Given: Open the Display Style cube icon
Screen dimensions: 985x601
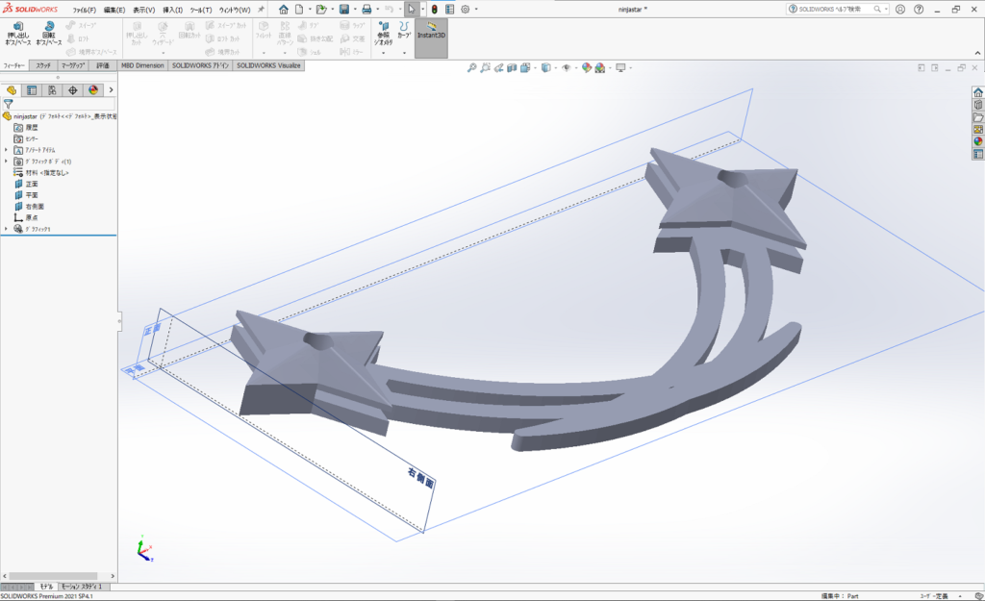Looking at the screenshot, I should pyautogui.click(x=546, y=68).
